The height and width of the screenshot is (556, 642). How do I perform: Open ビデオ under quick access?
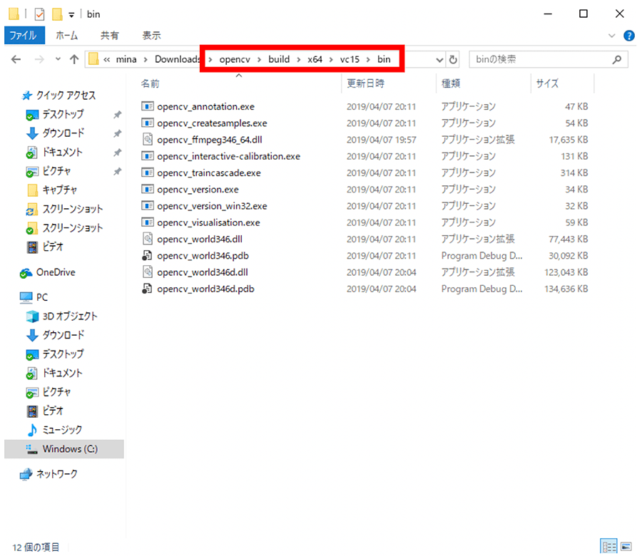pyautogui.click(x=45, y=247)
